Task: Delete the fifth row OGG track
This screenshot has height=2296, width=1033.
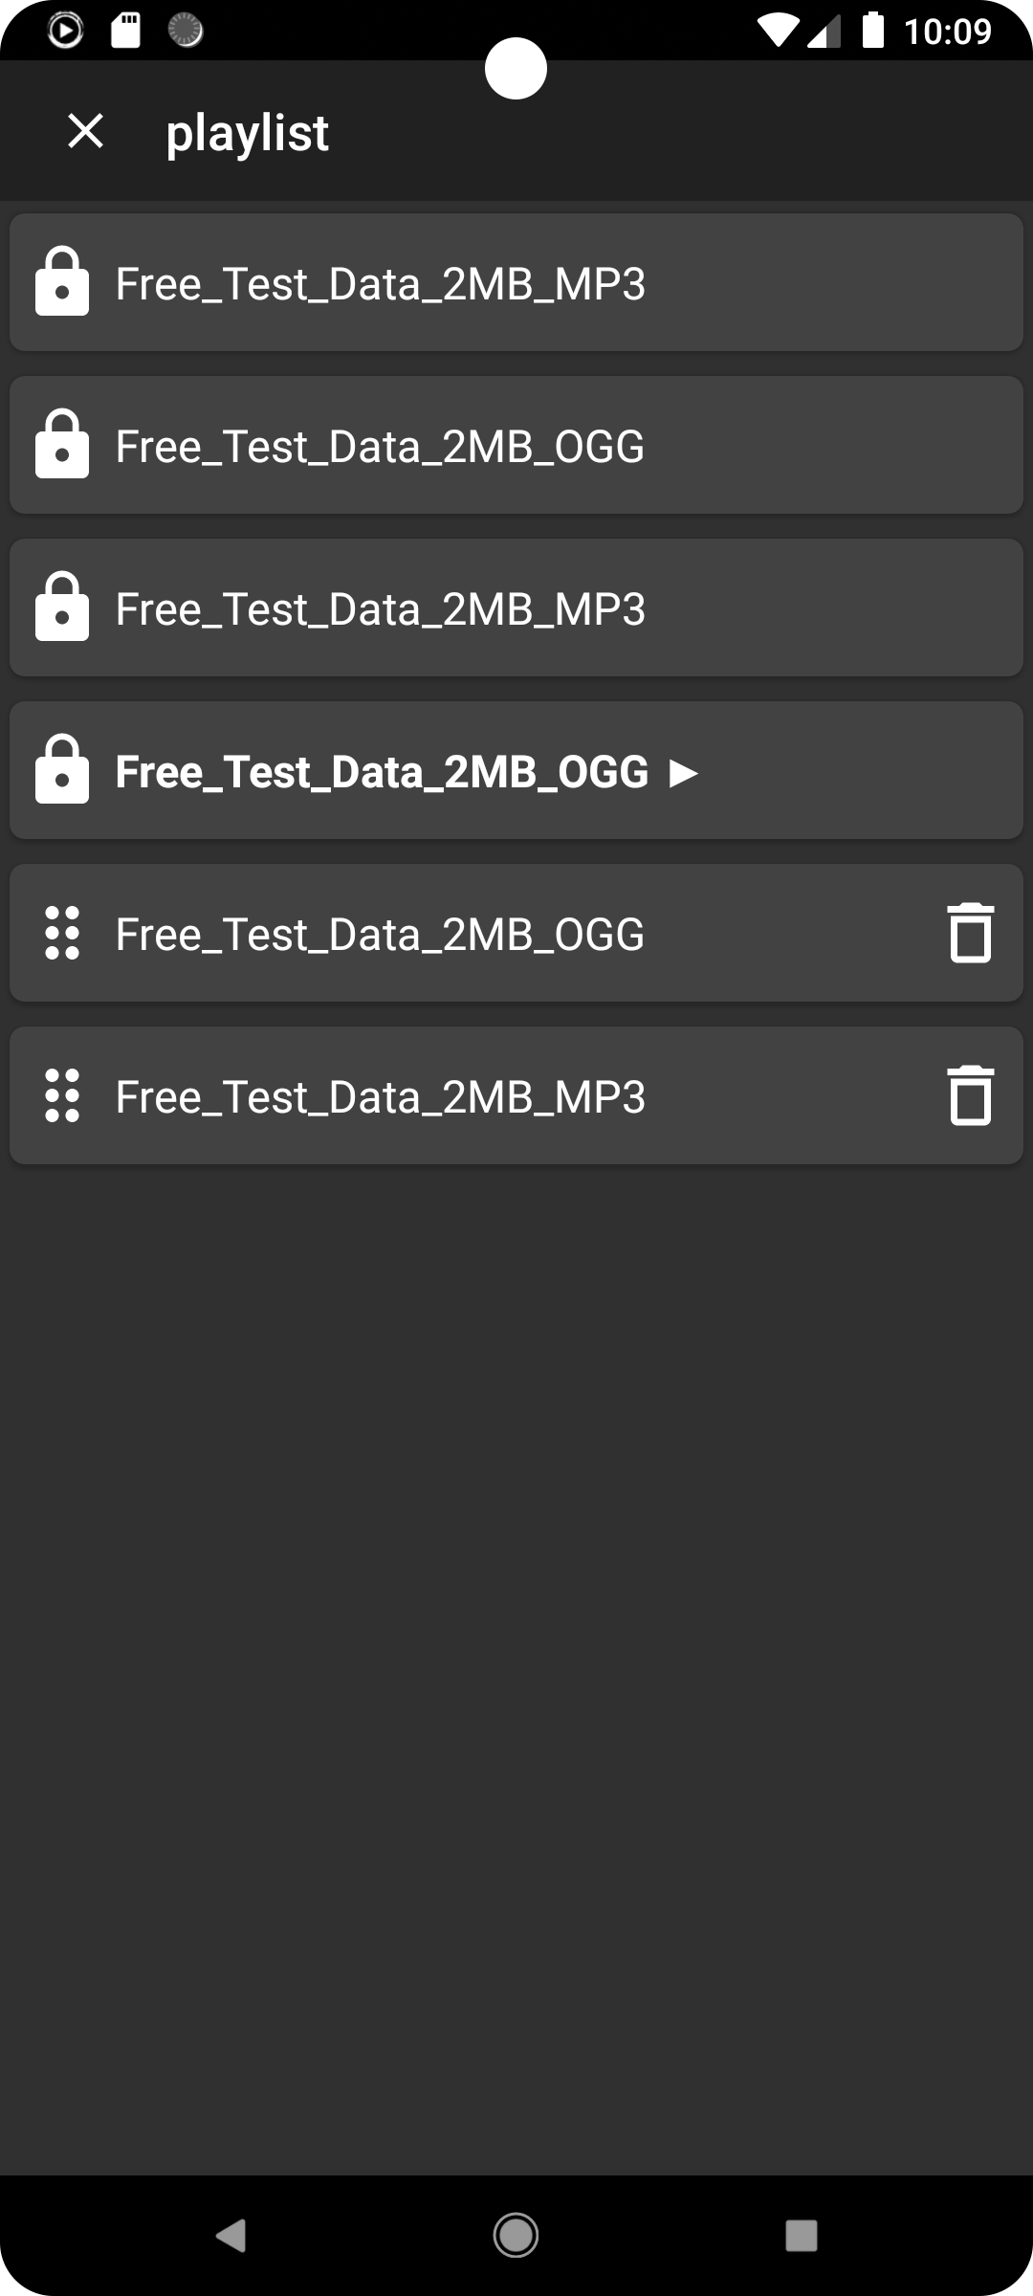Action: [970, 933]
